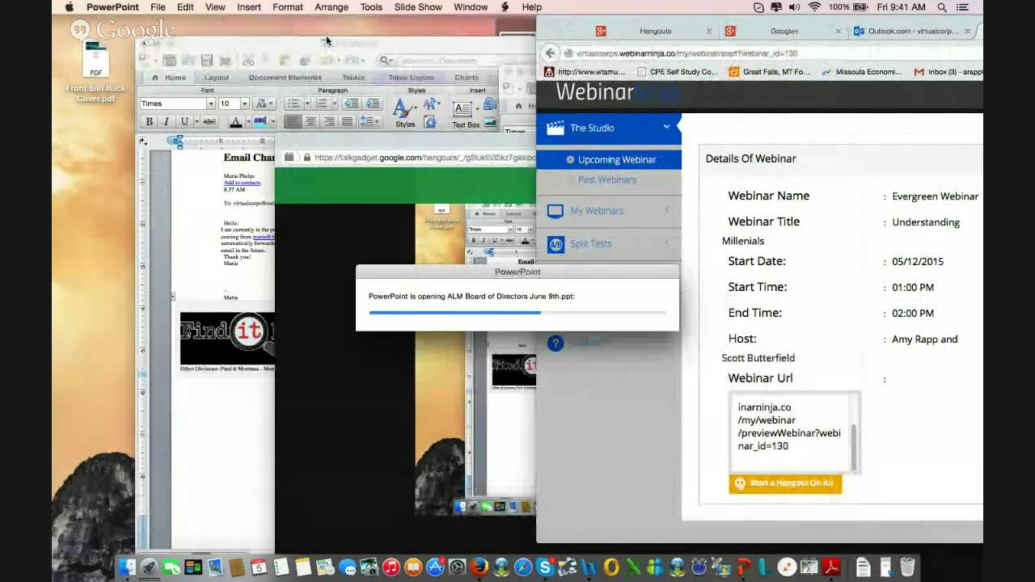Open Skype from the Dock

coord(544,567)
